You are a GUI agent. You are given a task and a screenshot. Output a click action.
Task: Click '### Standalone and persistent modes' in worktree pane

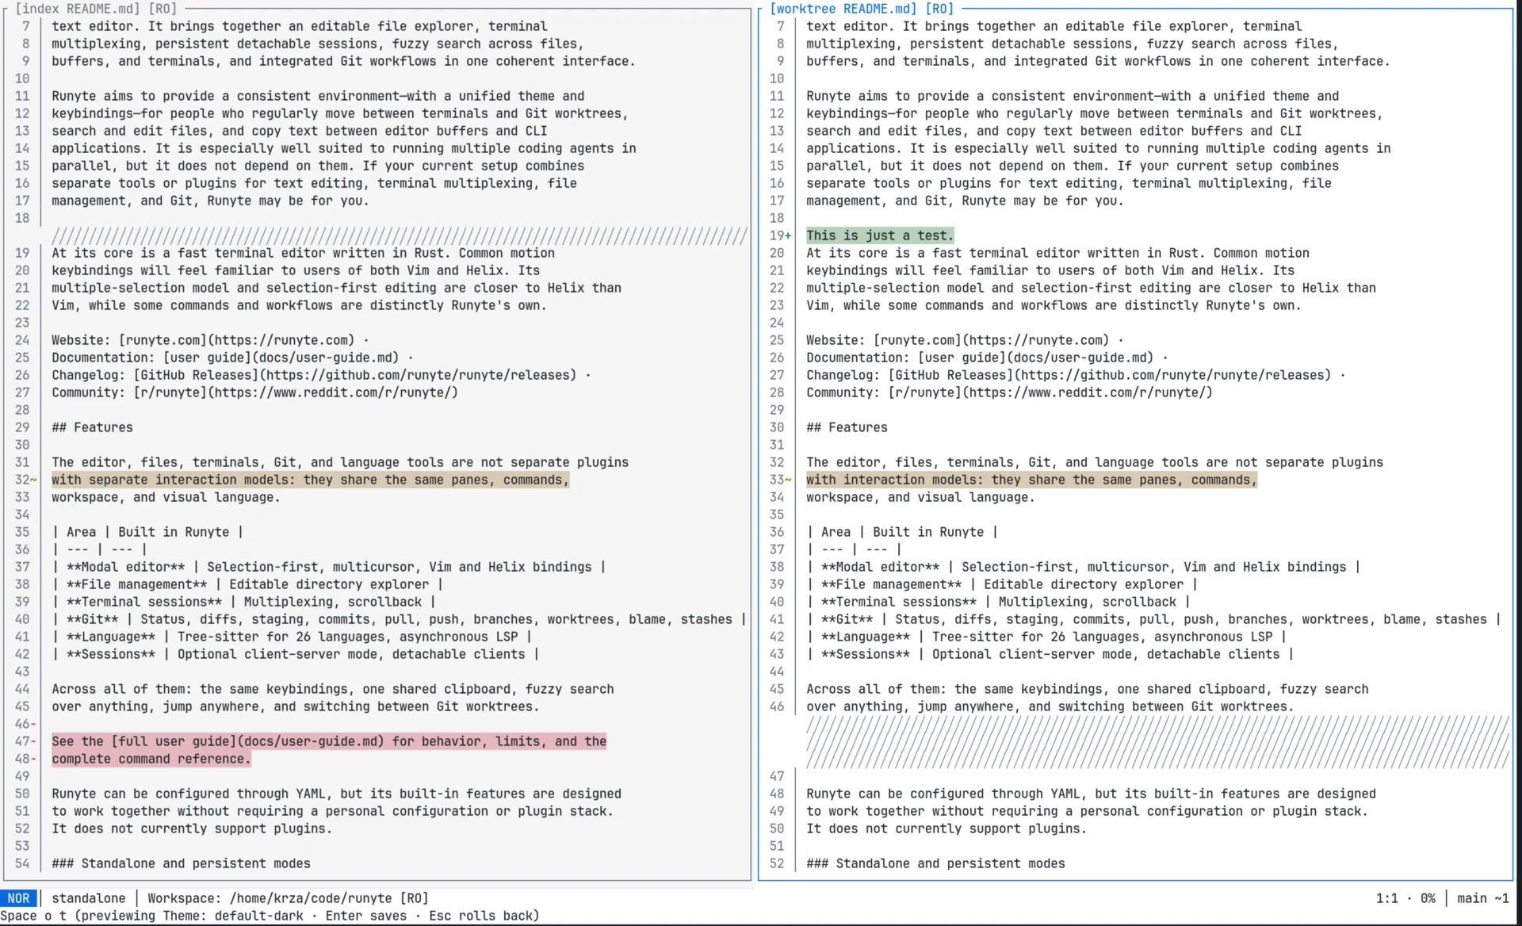(x=936, y=863)
